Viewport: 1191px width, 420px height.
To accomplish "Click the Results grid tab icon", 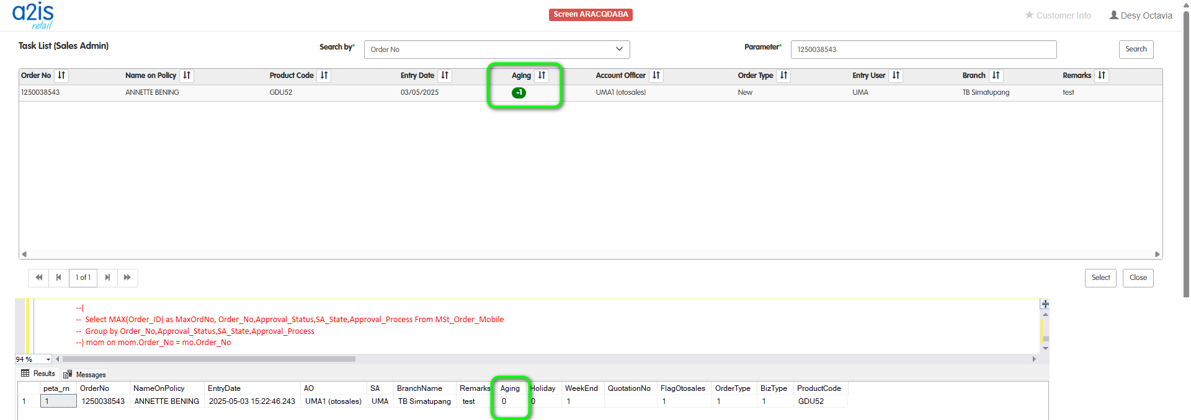I will pyautogui.click(x=25, y=374).
